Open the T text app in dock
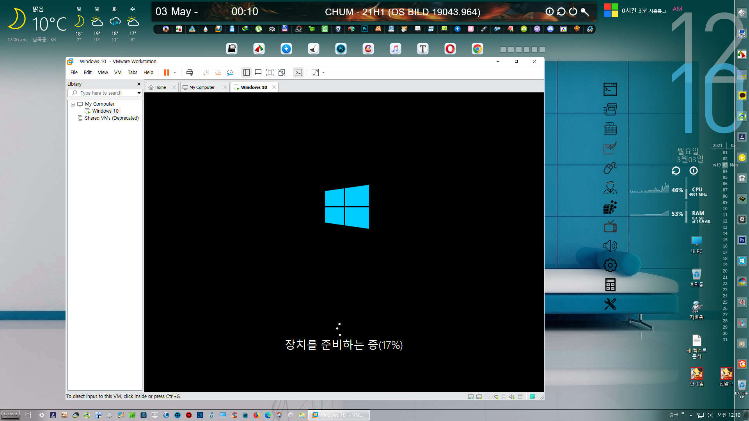 coord(422,49)
